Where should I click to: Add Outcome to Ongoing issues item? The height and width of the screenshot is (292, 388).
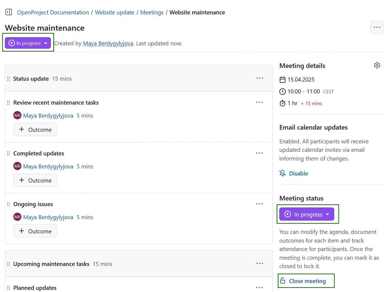click(x=35, y=231)
